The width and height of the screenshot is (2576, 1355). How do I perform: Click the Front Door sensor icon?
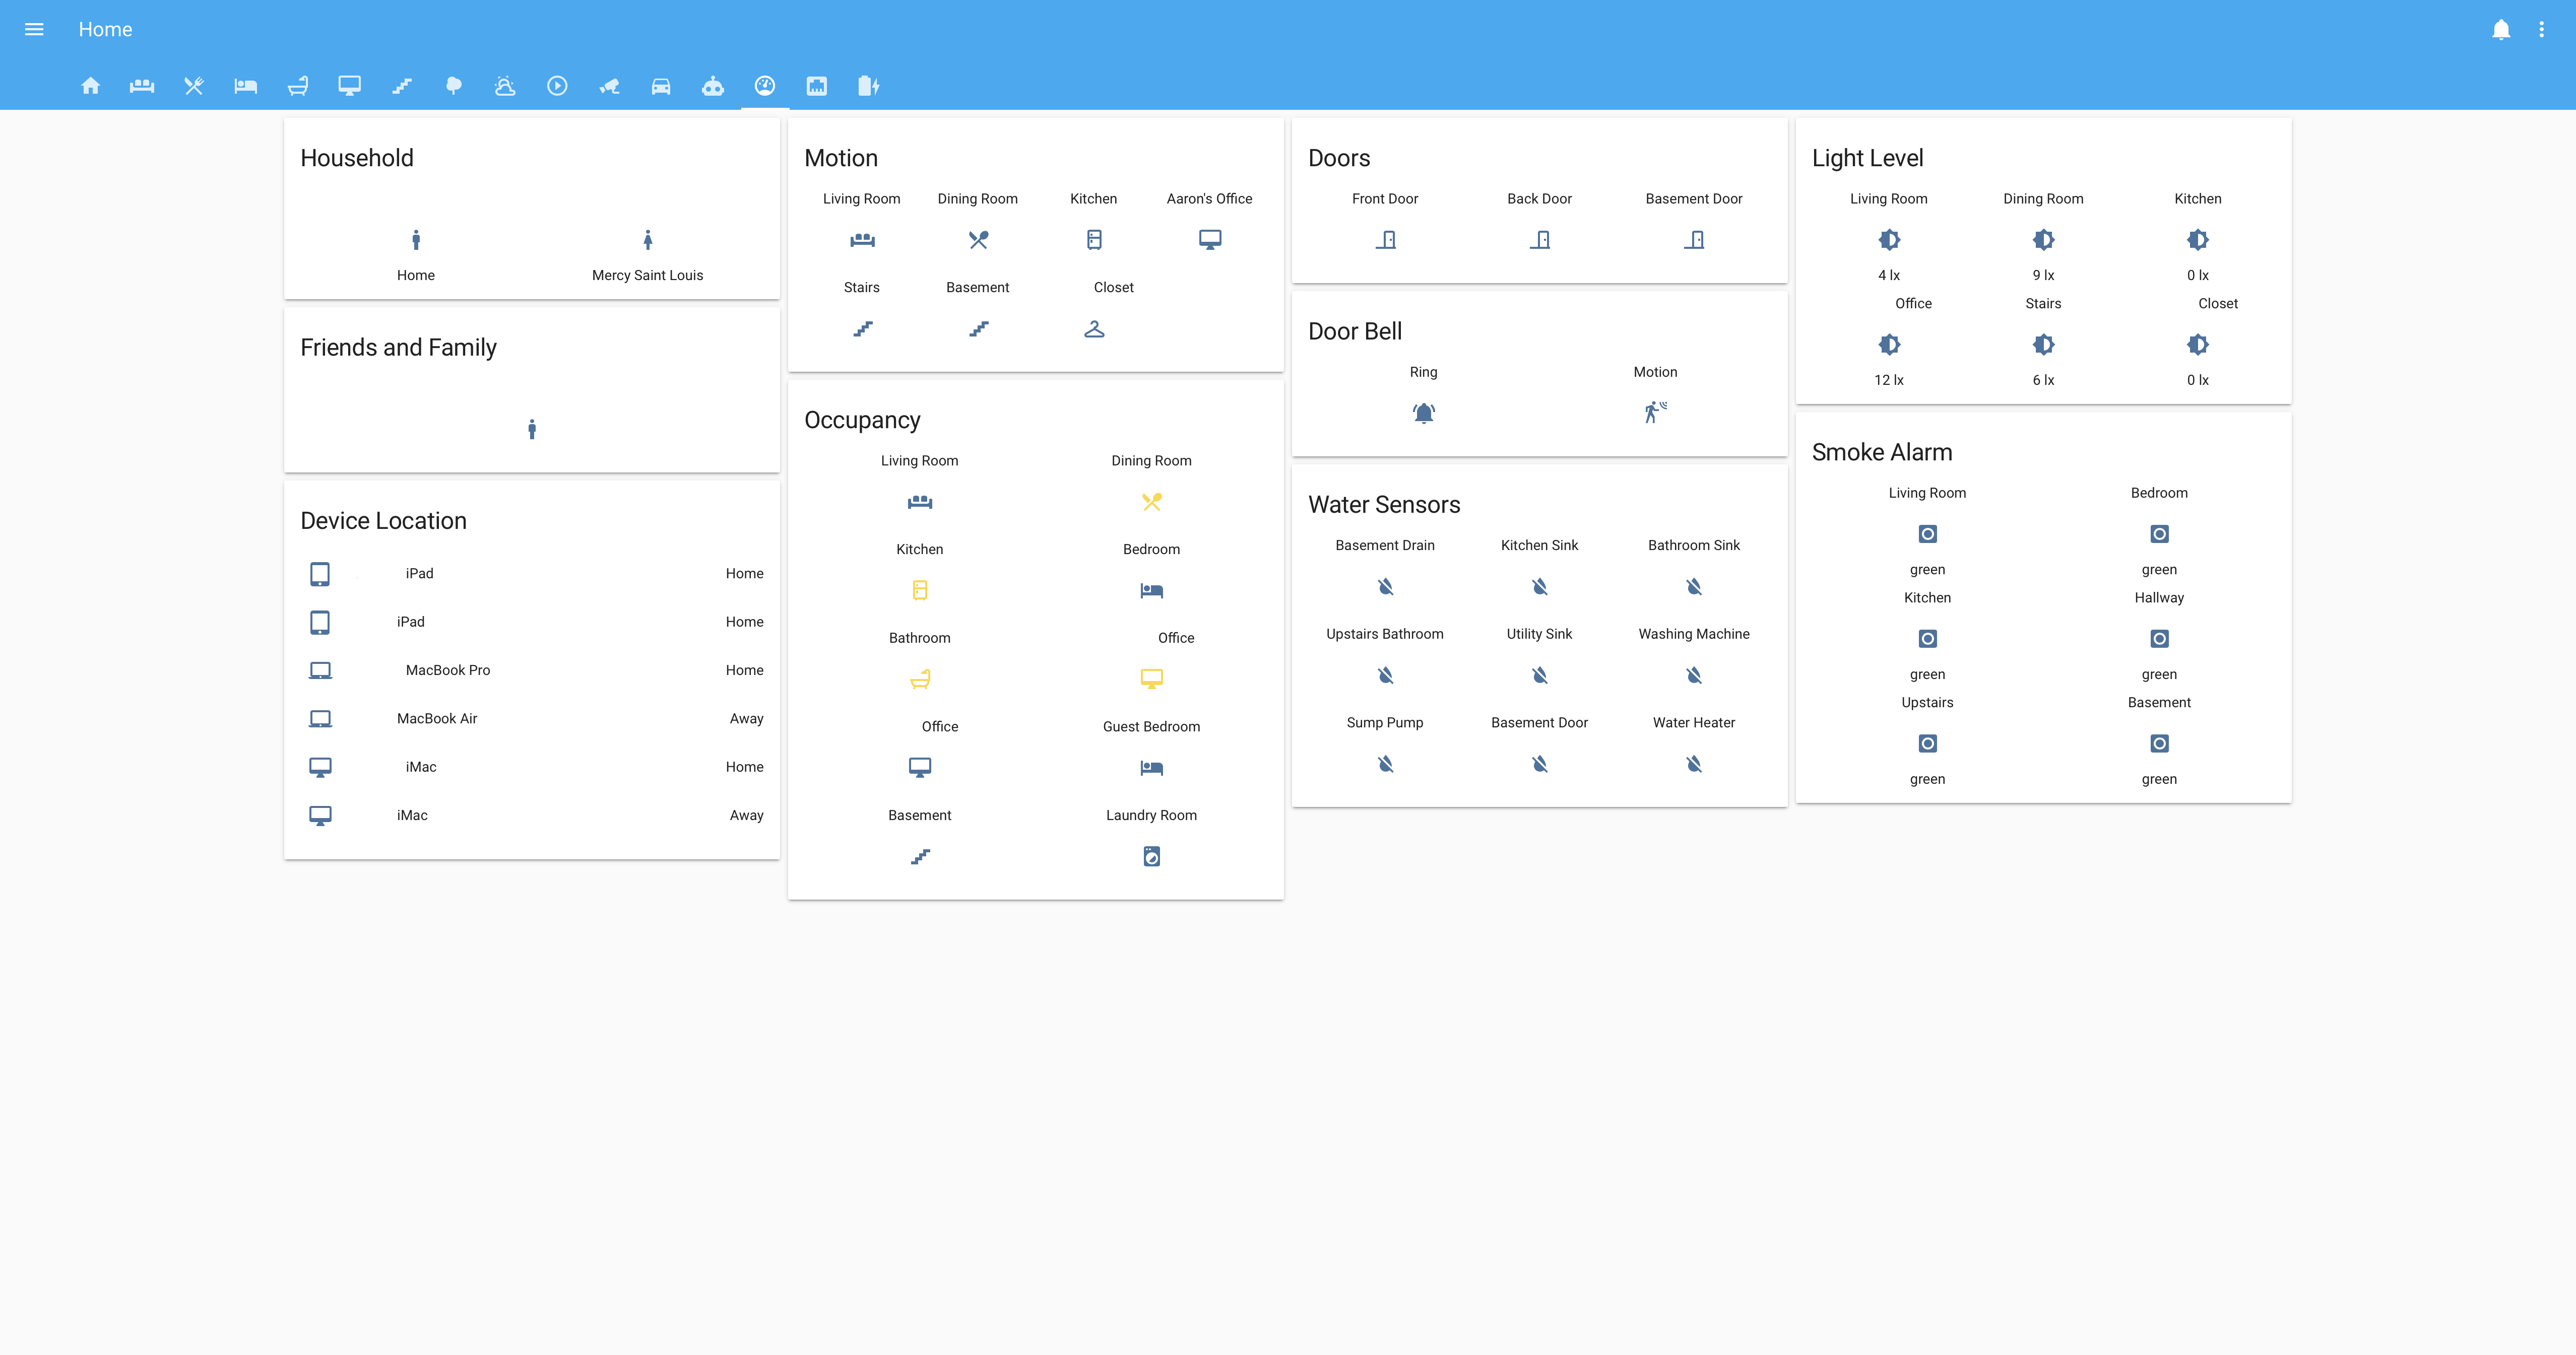tap(1385, 240)
